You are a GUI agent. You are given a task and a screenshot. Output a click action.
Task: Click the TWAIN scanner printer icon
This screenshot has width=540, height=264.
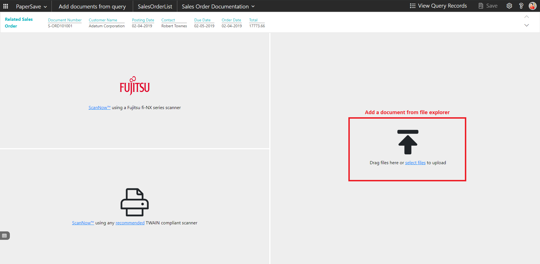(135, 202)
